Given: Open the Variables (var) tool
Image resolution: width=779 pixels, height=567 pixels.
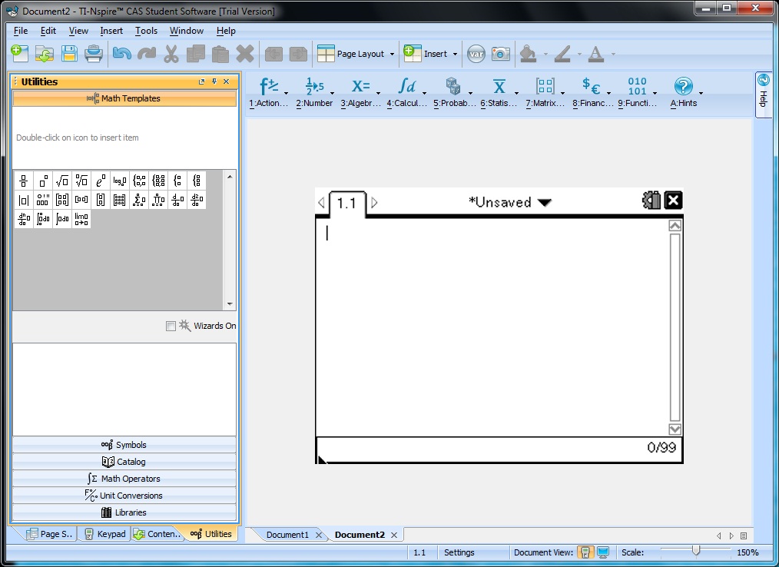Looking at the screenshot, I should (476, 54).
